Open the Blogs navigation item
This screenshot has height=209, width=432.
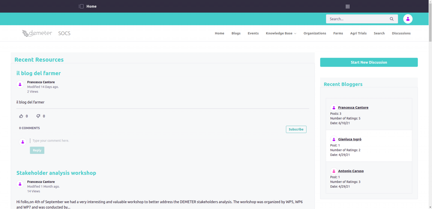click(x=236, y=33)
